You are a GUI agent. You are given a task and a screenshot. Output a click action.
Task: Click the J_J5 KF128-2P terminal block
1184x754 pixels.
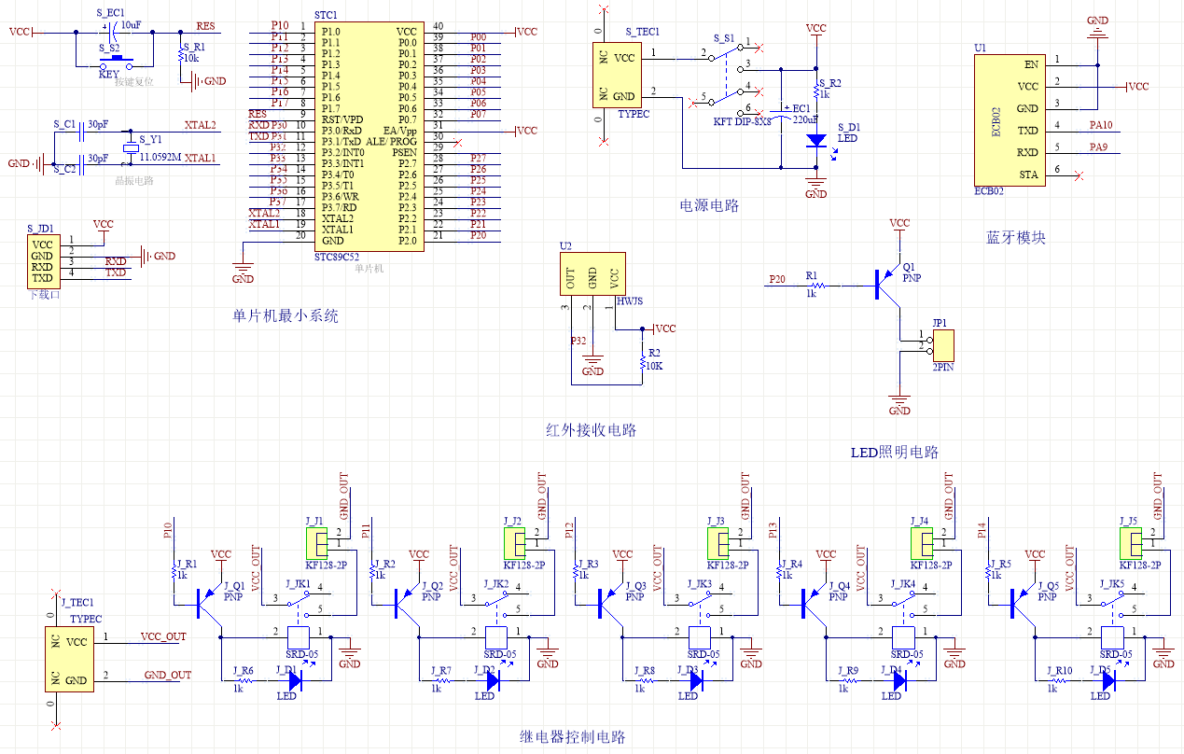pyautogui.click(x=1130, y=542)
